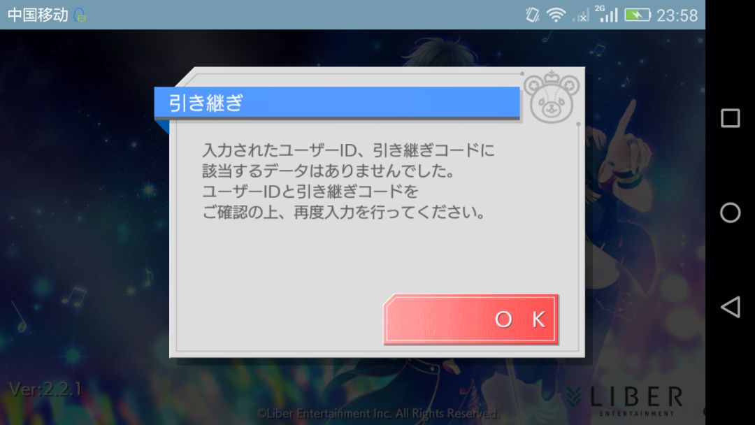Tap the 中国移动 carrier name

[38, 15]
